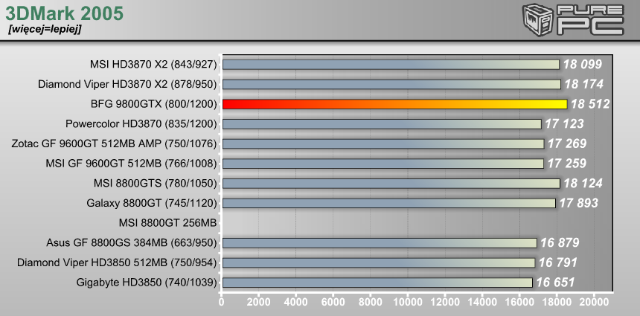
Task: Click the Galaxy 8800GT bar
Action: 389,203
